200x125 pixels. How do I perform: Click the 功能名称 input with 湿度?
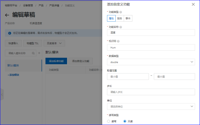pyautogui.click(x=151, y=33)
